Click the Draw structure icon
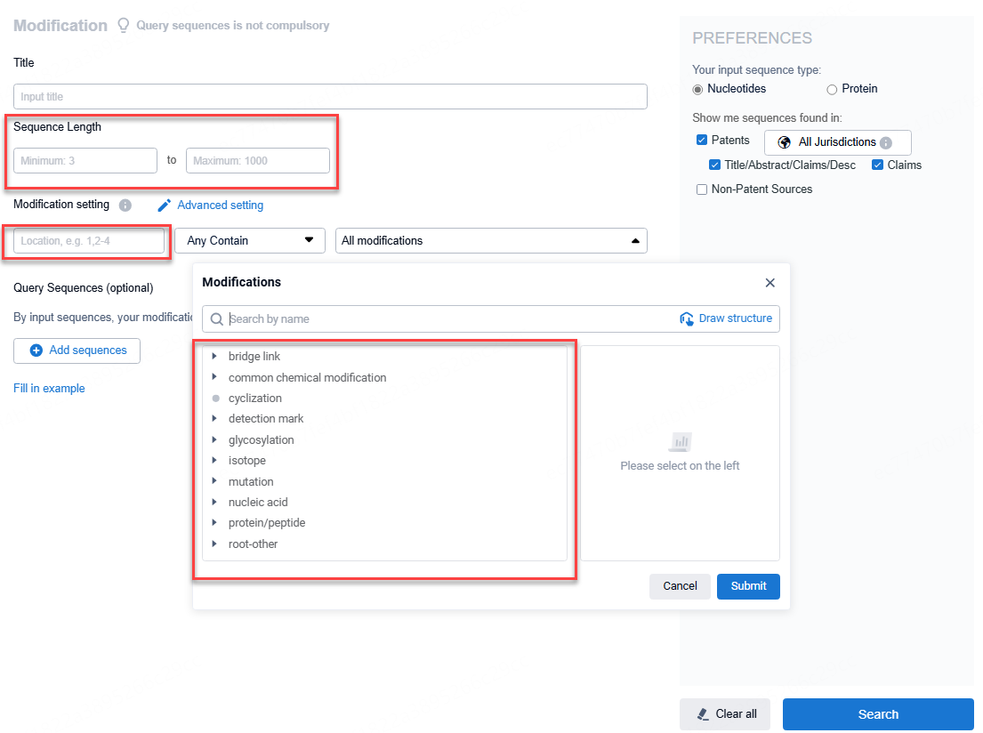 click(687, 318)
